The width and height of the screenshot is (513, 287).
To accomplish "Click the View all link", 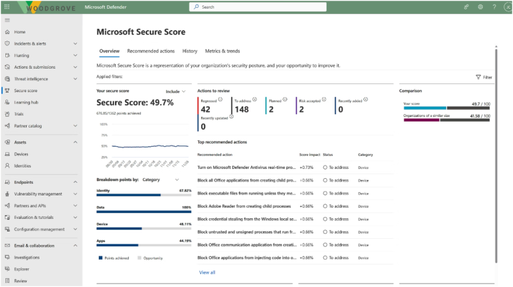I will tap(207, 272).
